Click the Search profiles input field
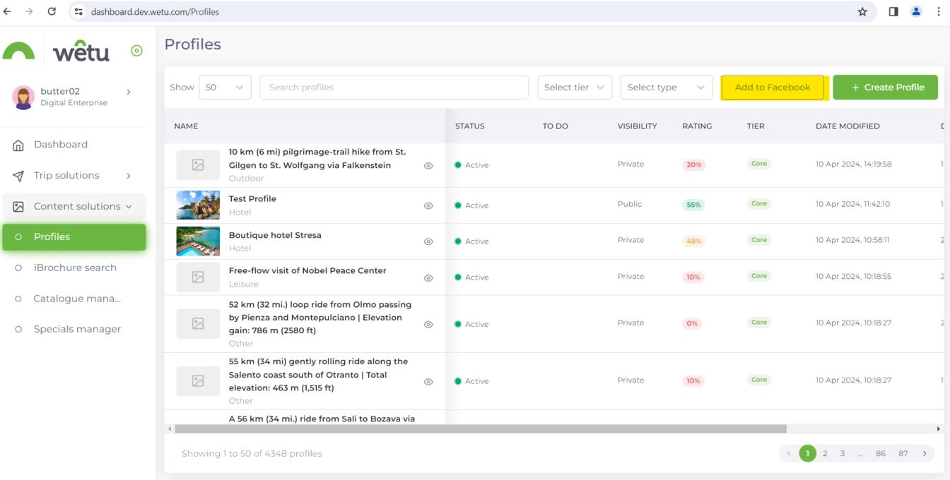Image resolution: width=950 pixels, height=480 pixels. point(394,88)
